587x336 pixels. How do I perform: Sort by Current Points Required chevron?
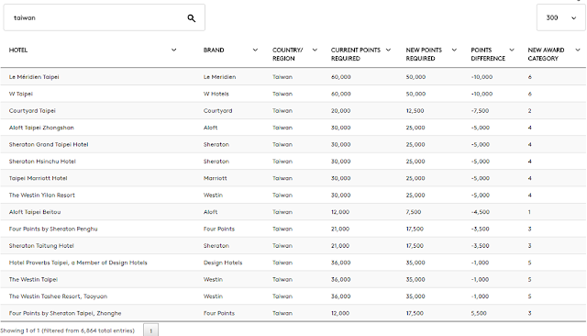(388, 50)
